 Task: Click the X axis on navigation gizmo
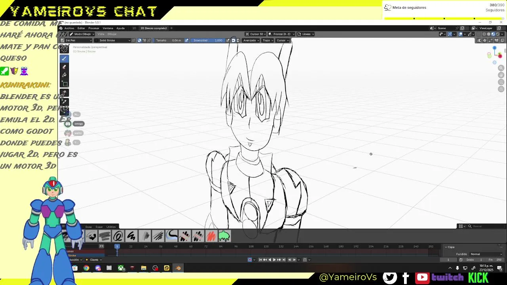(500, 56)
